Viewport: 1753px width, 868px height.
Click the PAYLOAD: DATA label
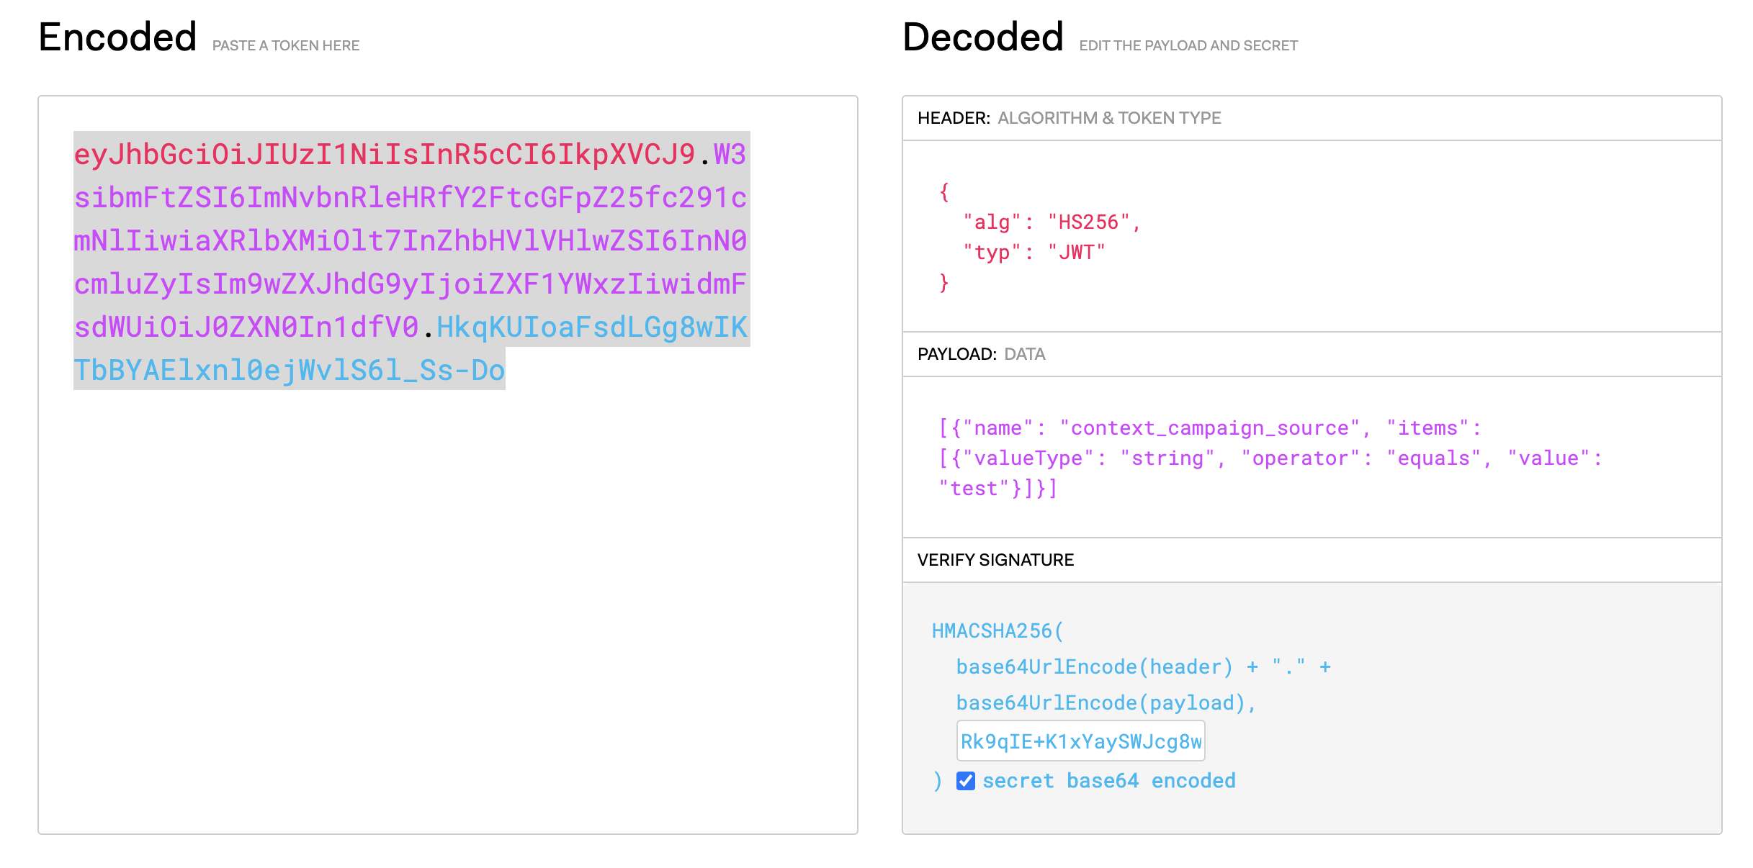982,354
